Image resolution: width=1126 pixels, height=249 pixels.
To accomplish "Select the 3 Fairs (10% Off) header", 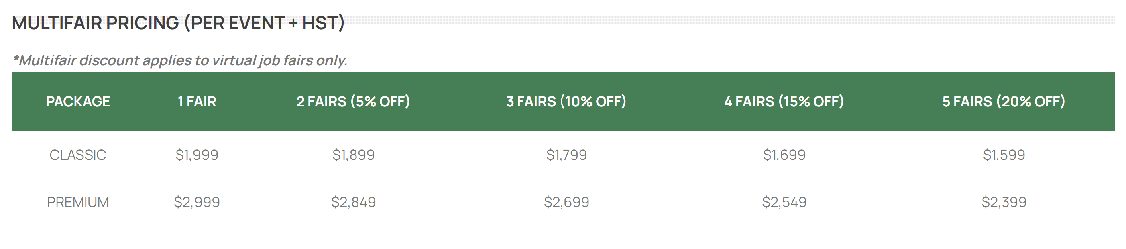I will coord(566,102).
